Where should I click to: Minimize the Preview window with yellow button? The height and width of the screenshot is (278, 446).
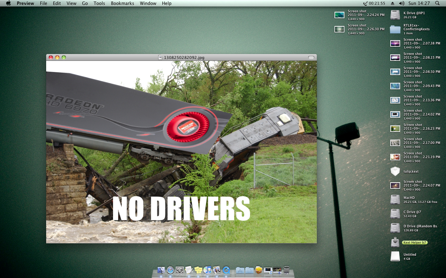(57, 57)
